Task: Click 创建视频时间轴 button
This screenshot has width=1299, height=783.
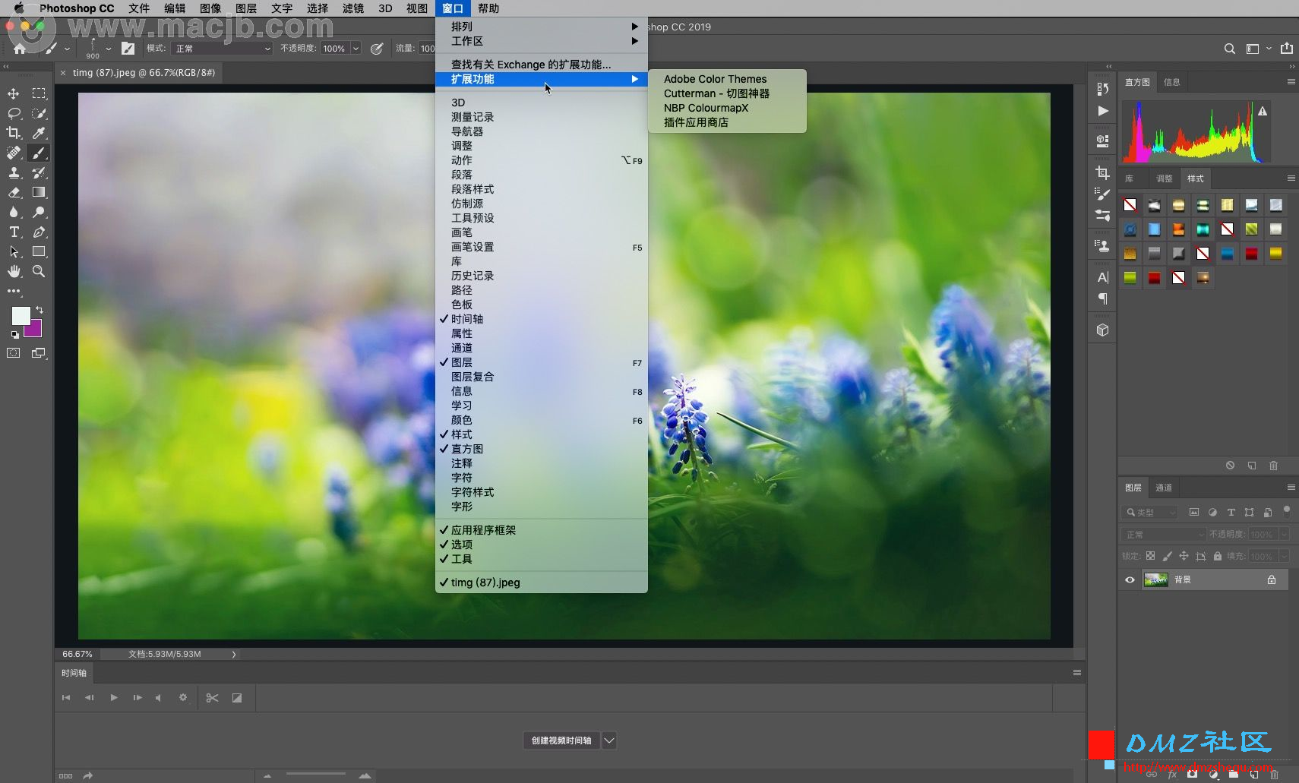Action: click(x=561, y=740)
